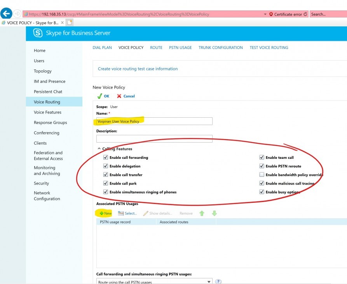
Task: Open Conferencing in sidebar
Action: [x=47, y=133]
